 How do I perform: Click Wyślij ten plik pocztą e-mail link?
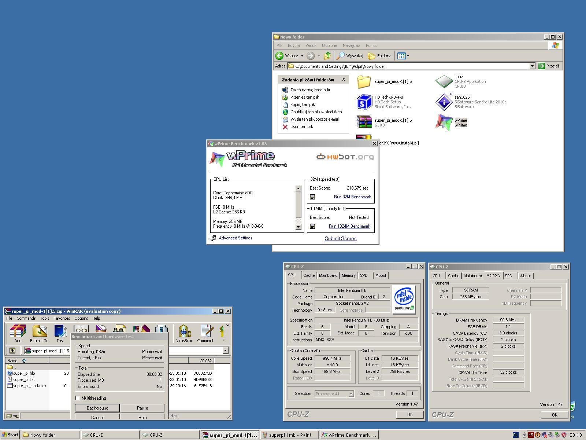[x=314, y=119]
